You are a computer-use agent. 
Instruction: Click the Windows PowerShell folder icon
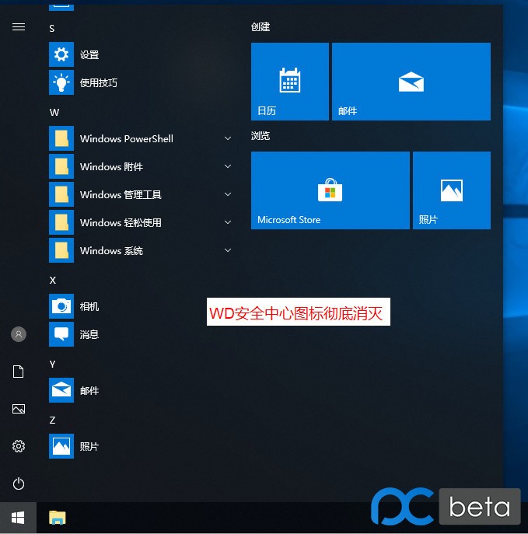click(x=61, y=138)
